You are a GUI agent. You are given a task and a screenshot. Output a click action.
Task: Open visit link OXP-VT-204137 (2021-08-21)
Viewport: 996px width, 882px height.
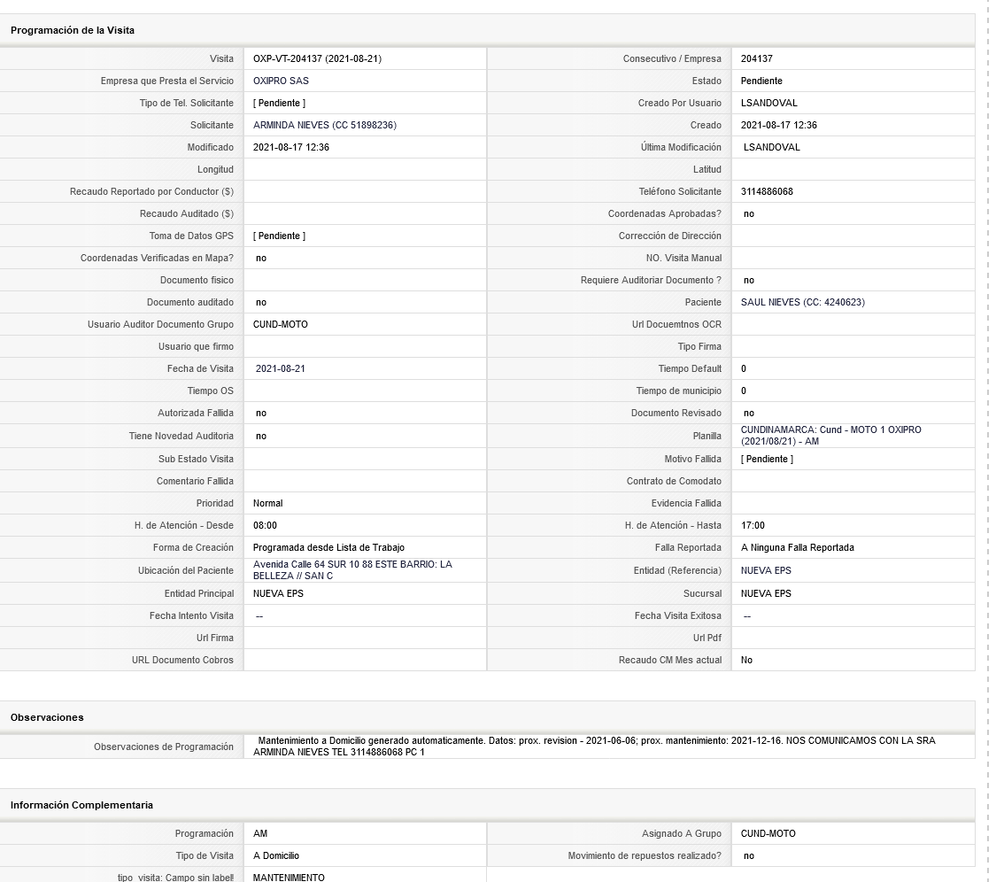pos(317,58)
